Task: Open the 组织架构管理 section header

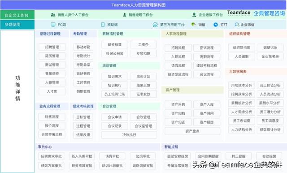Action: coord(256,34)
